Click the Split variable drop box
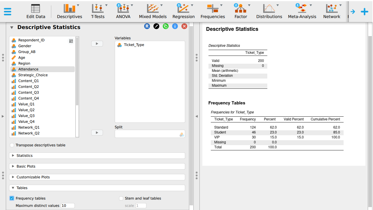The width and height of the screenshot is (373, 210). coord(150,134)
